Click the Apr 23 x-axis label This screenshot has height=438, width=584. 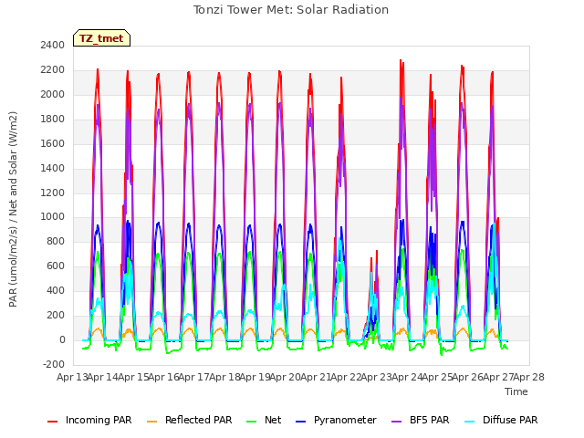click(377, 377)
